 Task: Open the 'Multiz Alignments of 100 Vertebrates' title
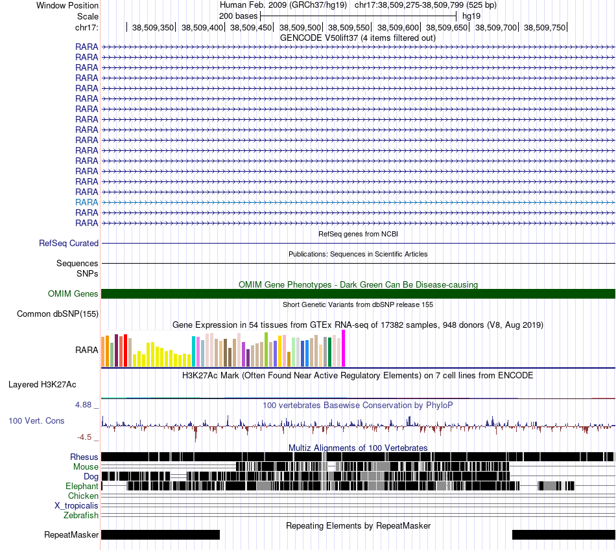coord(358,448)
